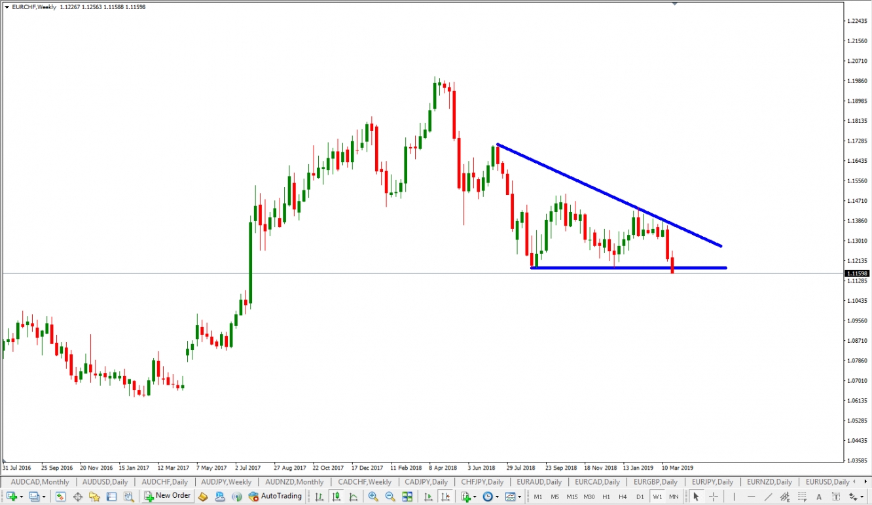Image resolution: width=872 pixels, height=505 pixels.
Task: Select the Text tool letter A
Action: [x=819, y=496]
